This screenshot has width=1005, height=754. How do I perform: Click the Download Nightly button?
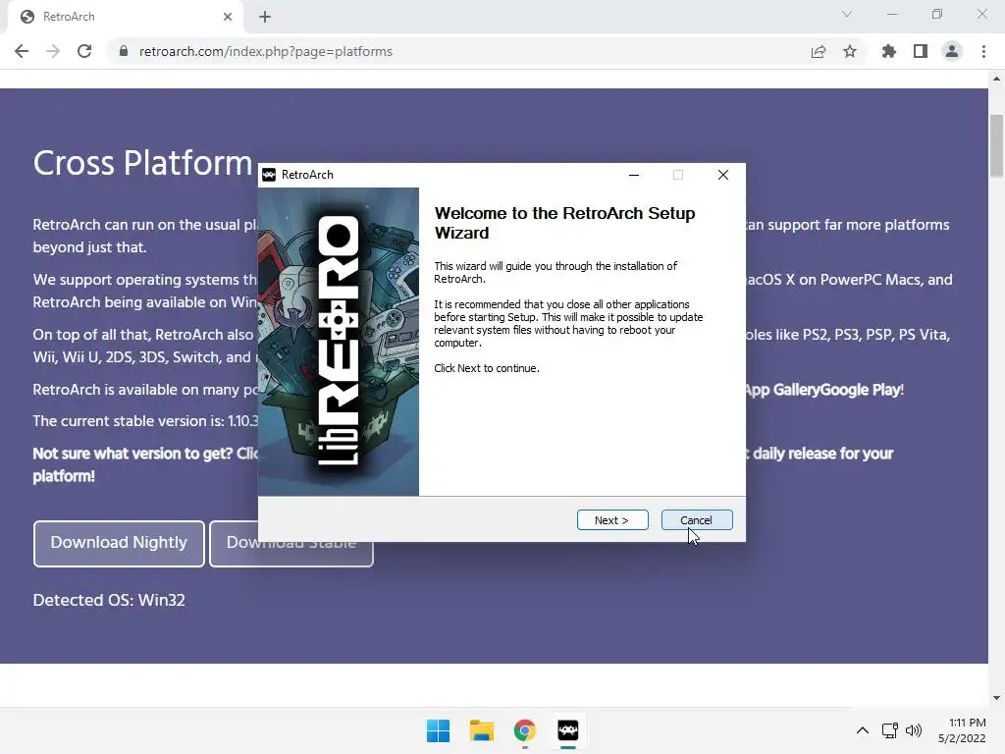(119, 543)
